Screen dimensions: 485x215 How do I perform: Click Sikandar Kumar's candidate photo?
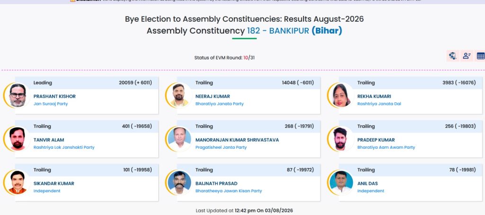(18, 182)
